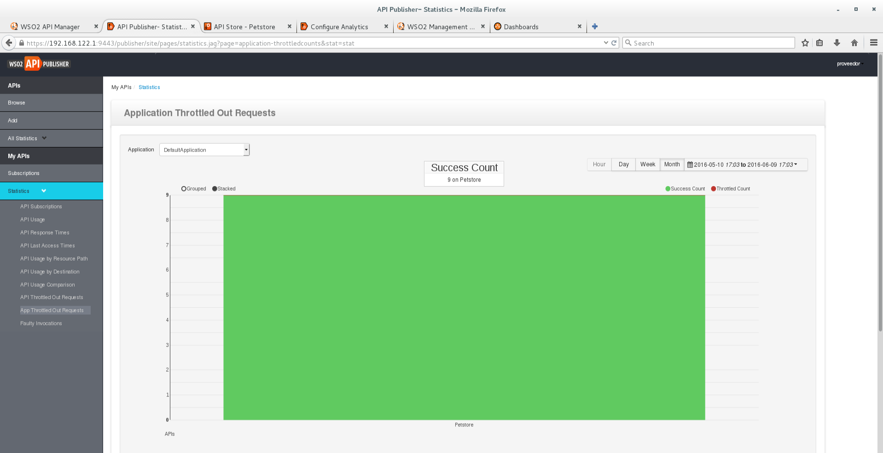This screenshot has width=883, height=453.
Task: Click the green Petstore success bar
Action: coord(464,307)
